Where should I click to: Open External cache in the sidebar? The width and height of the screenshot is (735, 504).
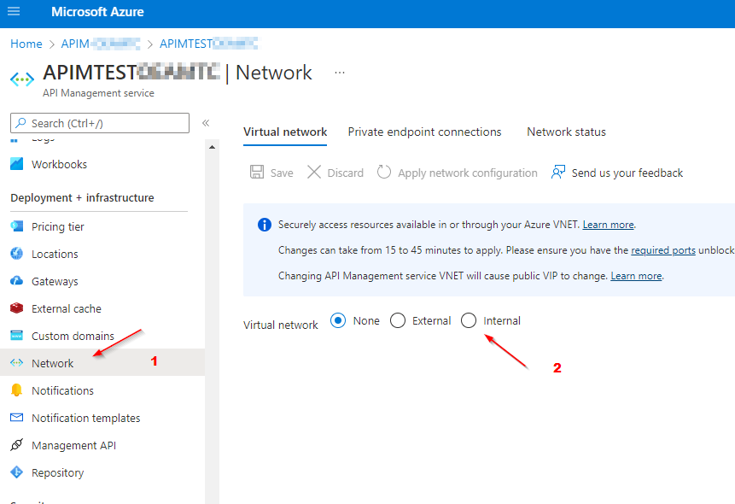point(67,308)
